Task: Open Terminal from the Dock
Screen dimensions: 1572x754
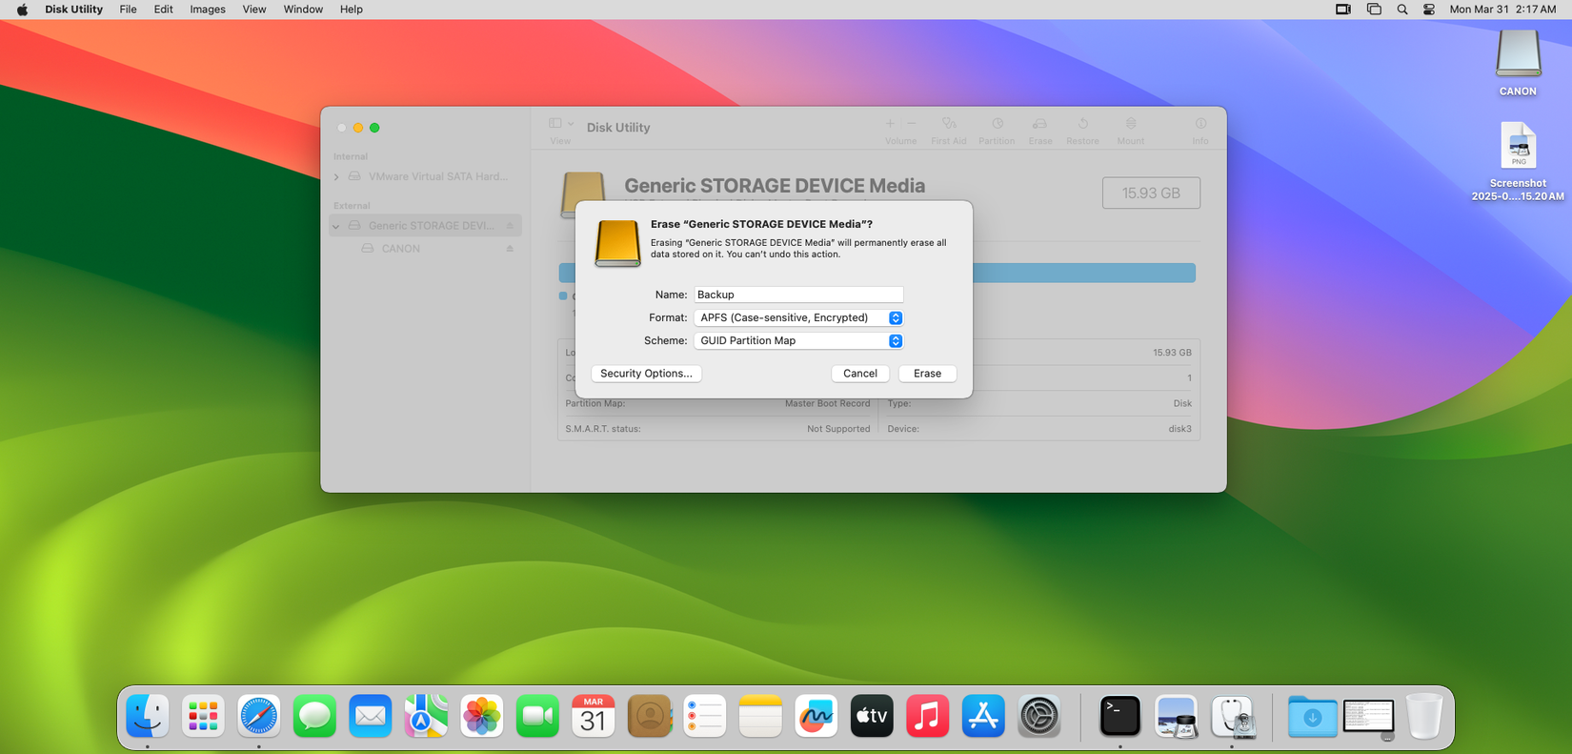Action: (1119, 716)
